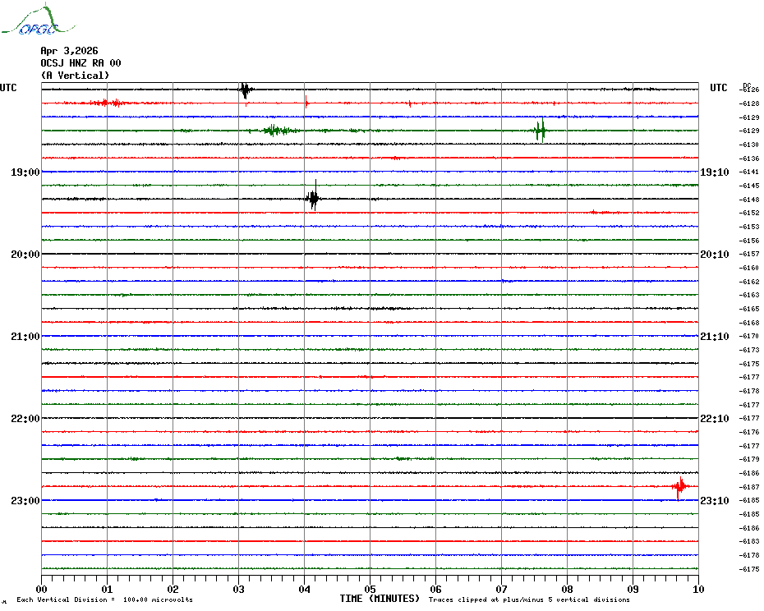Click the Apr 3,2026 date text
The height and width of the screenshot is (611, 764).
coord(69,51)
